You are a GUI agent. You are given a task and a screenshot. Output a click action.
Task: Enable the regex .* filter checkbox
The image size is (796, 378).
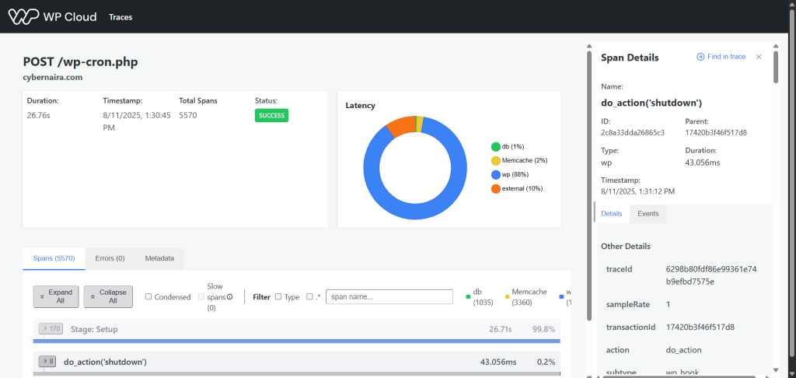pyautogui.click(x=309, y=296)
